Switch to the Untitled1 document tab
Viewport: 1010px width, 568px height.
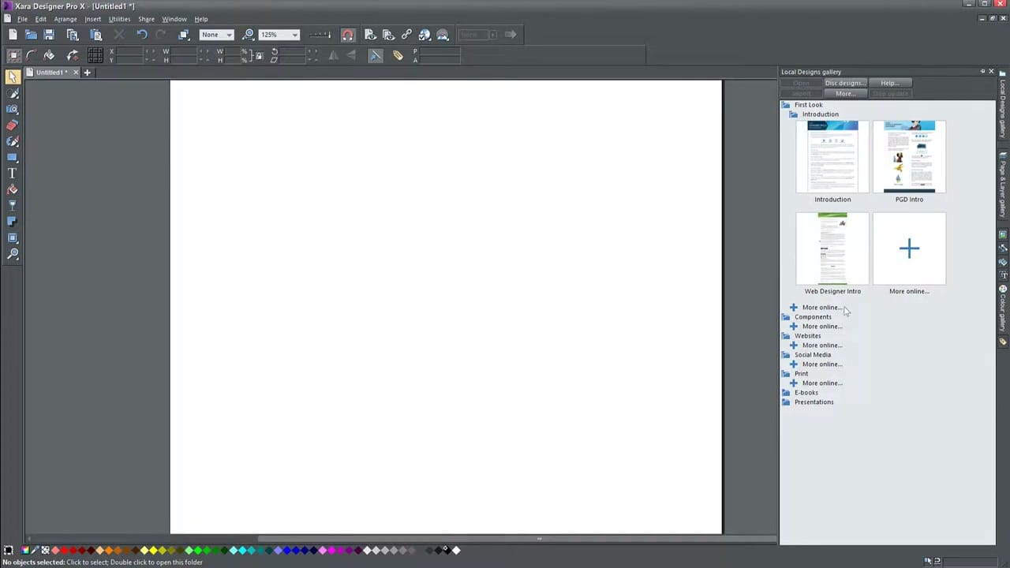click(x=51, y=72)
